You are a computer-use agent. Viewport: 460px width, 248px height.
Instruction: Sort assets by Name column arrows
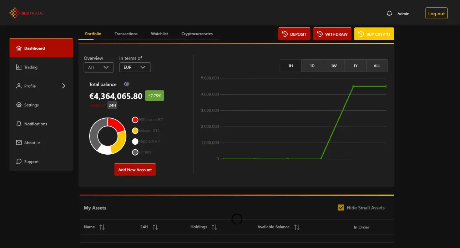tap(102, 227)
